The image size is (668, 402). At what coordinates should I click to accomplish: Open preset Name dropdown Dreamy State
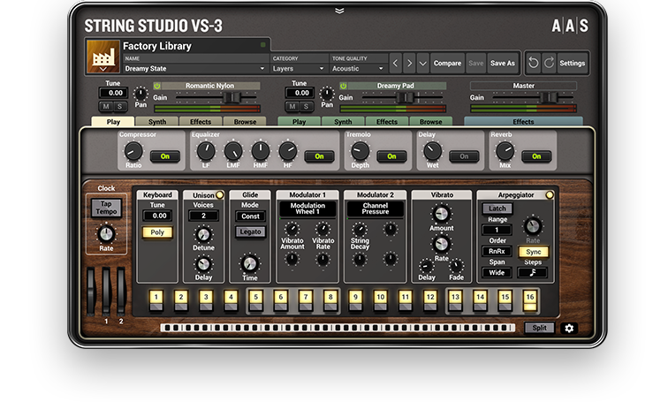click(195, 69)
